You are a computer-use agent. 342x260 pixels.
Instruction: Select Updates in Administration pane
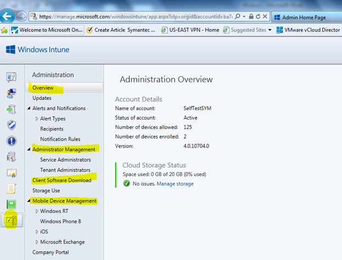tap(42, 98)
